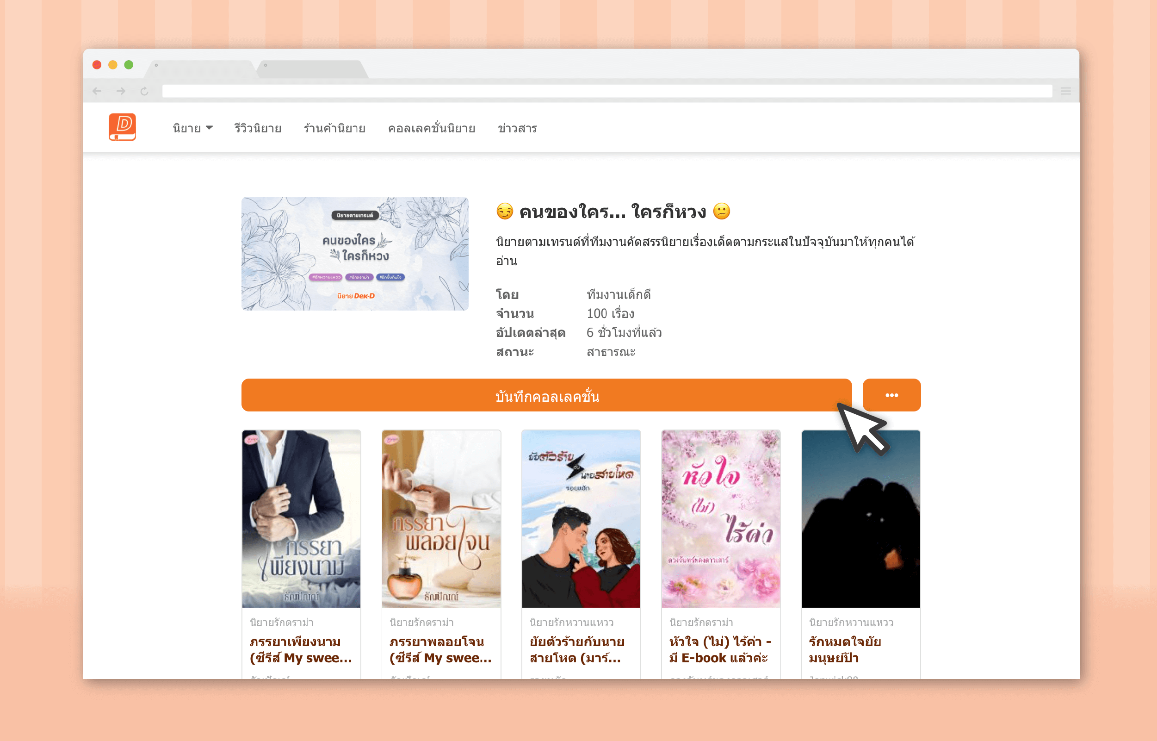Open รีวิวนิยาย in the navigation
The image size is (1157, 741).
[x=258, y=129]
